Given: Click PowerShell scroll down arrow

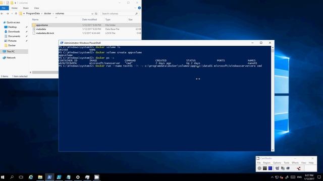Looking at the screenshot, I should (273, 150).
